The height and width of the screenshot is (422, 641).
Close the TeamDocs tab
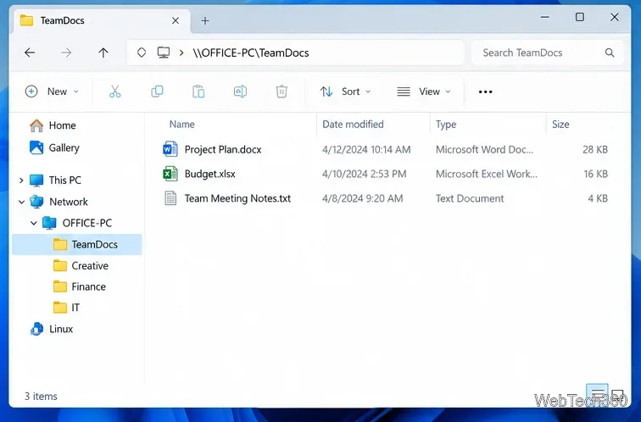176,20
